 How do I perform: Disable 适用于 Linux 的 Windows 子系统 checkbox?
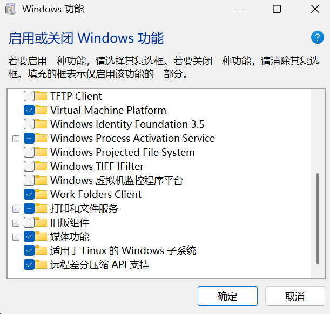(x=29, y=250)
